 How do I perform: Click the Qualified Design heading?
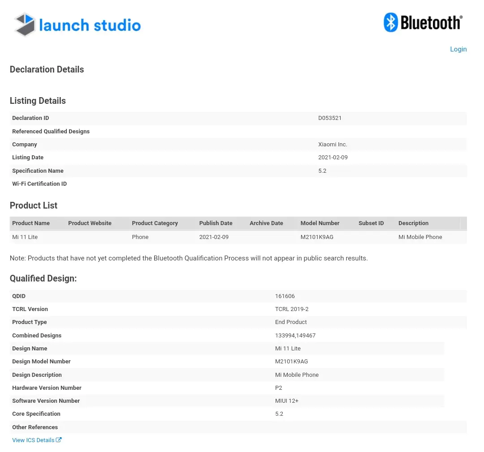coord(43,278)
